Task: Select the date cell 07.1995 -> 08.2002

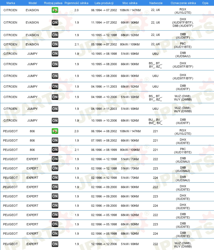Action: tap(104, 140)
